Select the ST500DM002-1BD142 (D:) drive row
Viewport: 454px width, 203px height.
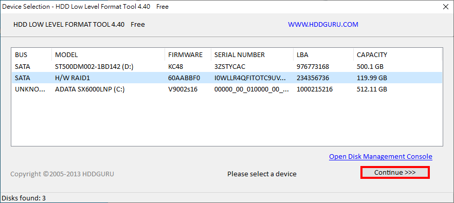pos(227,67)
